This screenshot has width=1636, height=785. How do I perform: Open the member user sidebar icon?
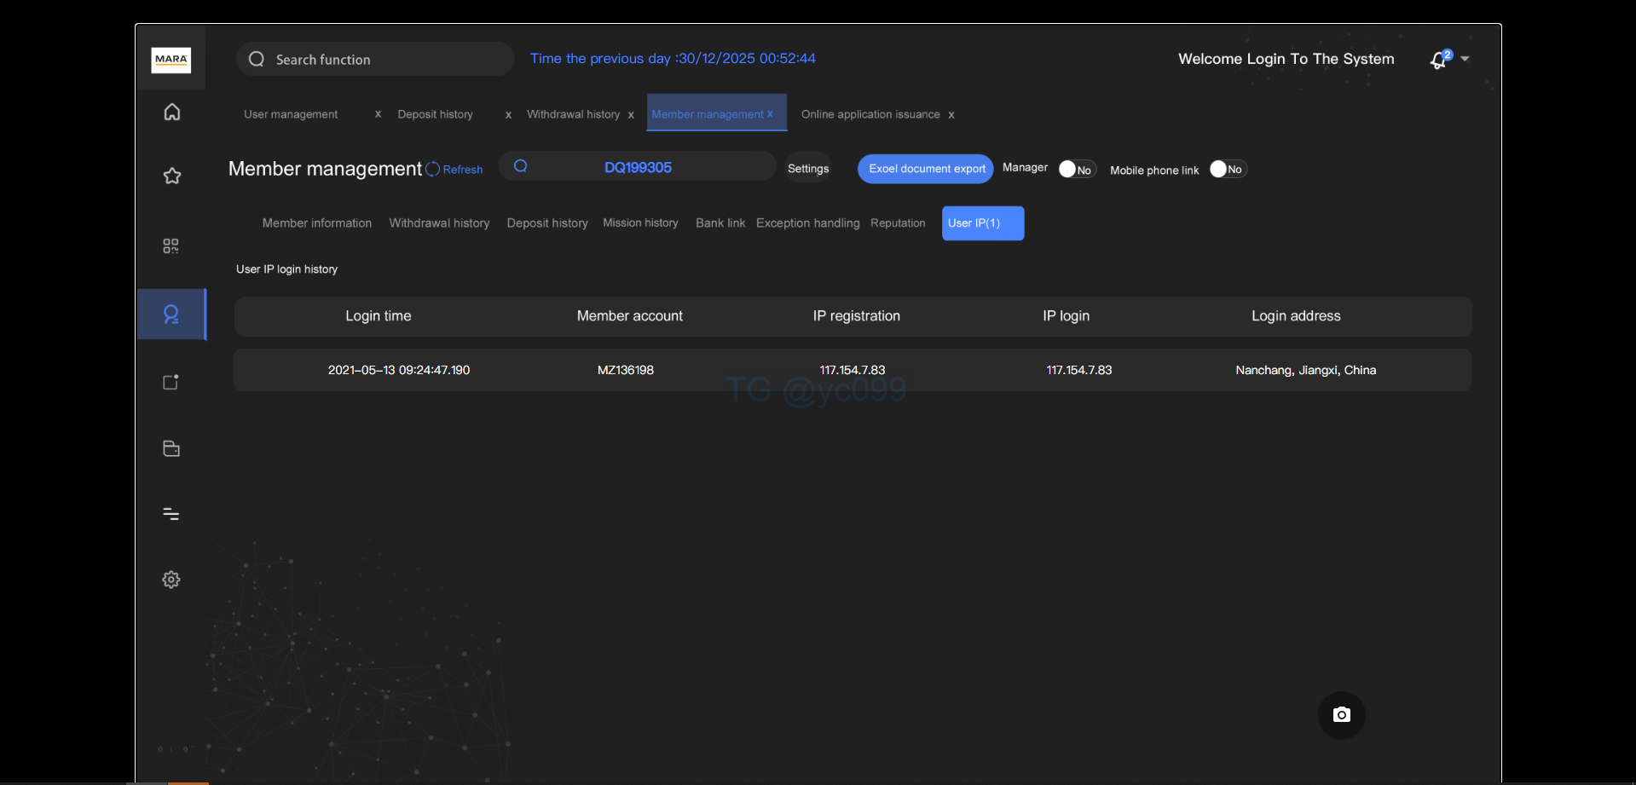171,315
